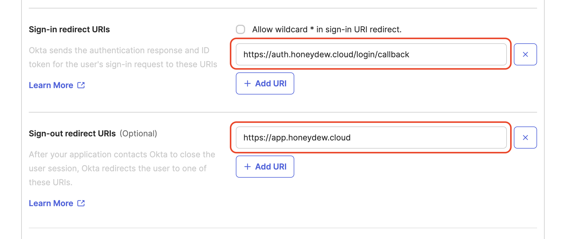Image resolution: width=574 pixels, height=239 pixels.
Task: Click the external-link icon beside top Learn More
Action: 81,85
